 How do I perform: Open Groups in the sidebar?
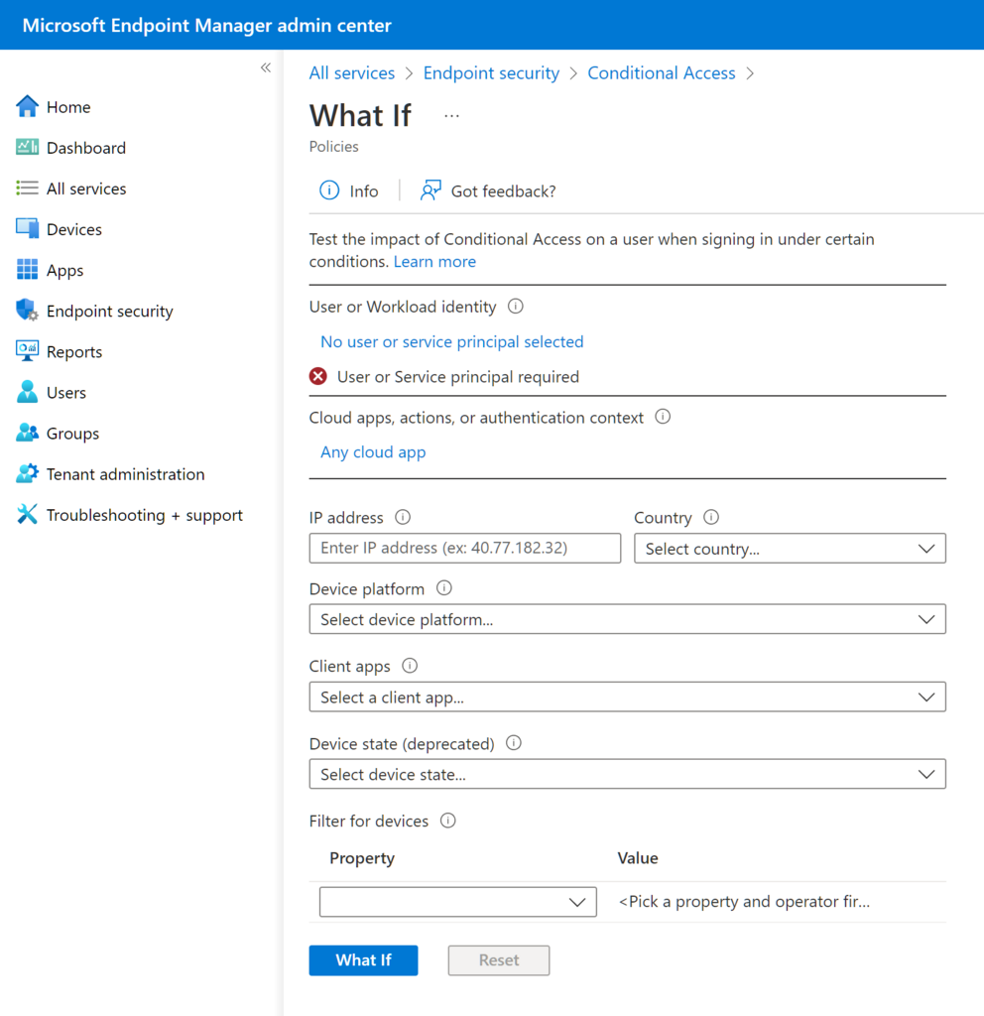coord(72,434)
